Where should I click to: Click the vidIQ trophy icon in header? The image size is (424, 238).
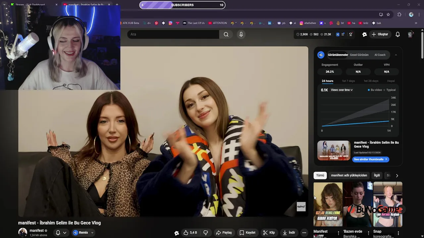(350, 34)
